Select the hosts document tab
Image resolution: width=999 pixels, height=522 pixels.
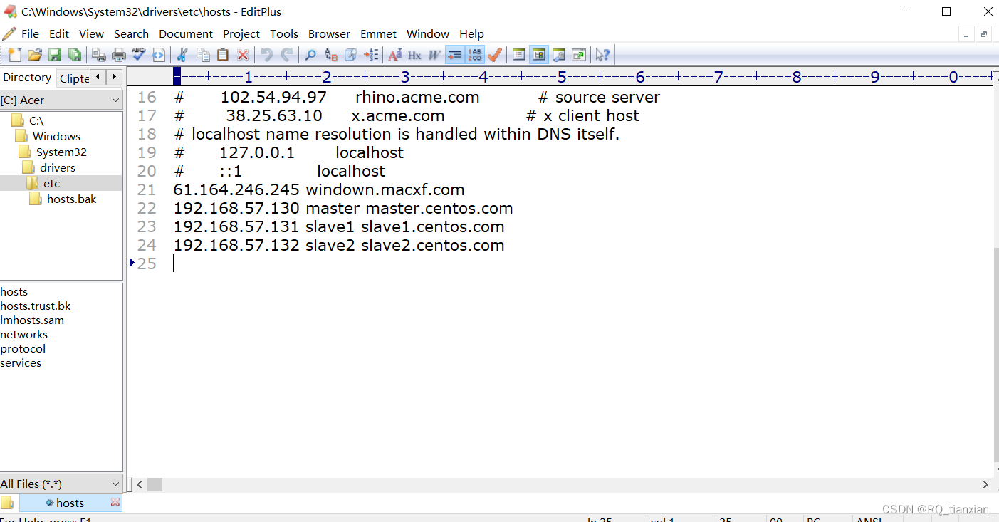[x=70, y=503]
